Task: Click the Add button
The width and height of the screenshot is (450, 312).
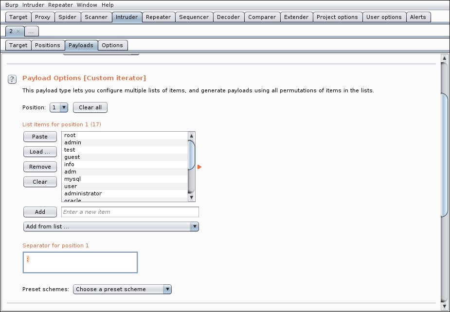Action: [x=40, y=212]
